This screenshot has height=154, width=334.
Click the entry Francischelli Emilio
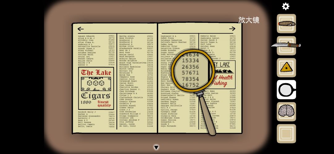[x=172, y=96]
